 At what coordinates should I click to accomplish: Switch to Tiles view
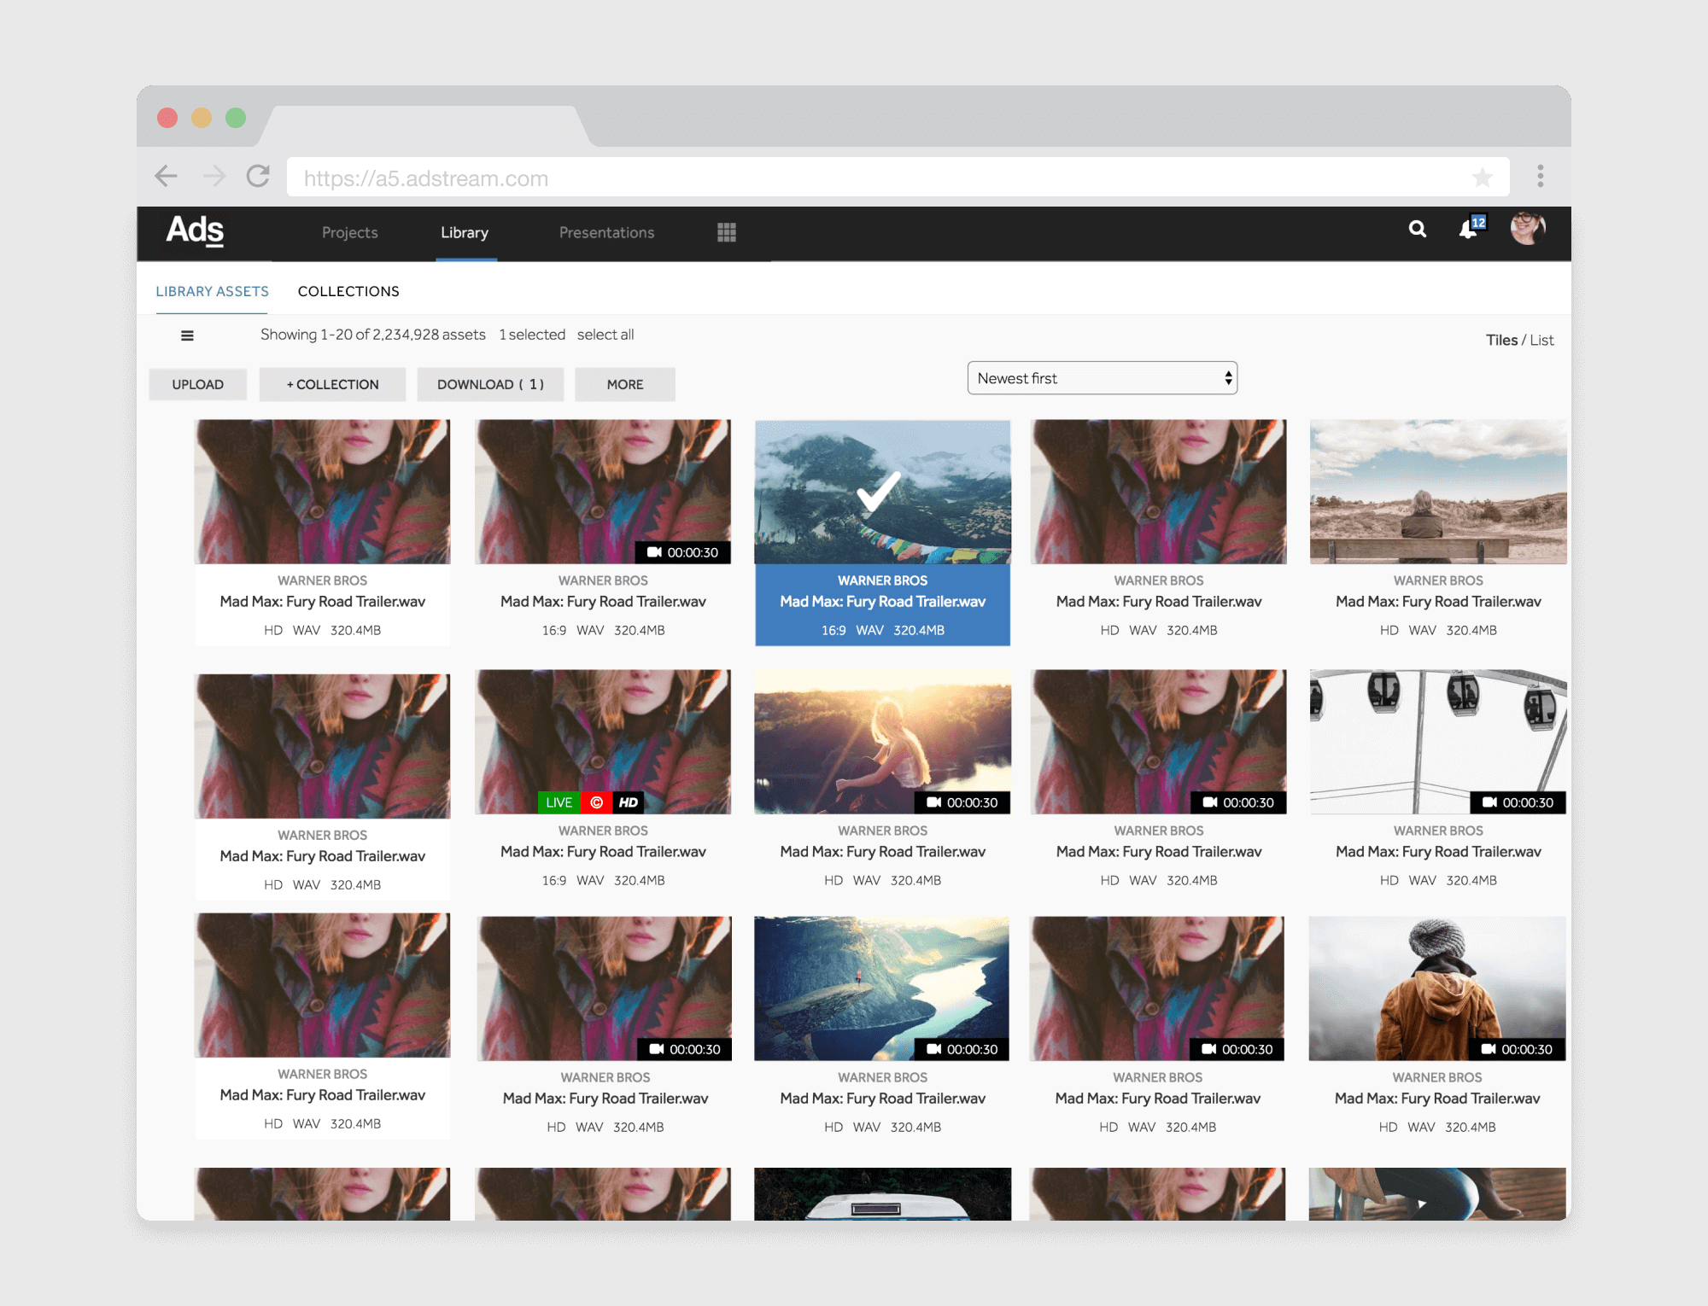[x=1501, y=340]
